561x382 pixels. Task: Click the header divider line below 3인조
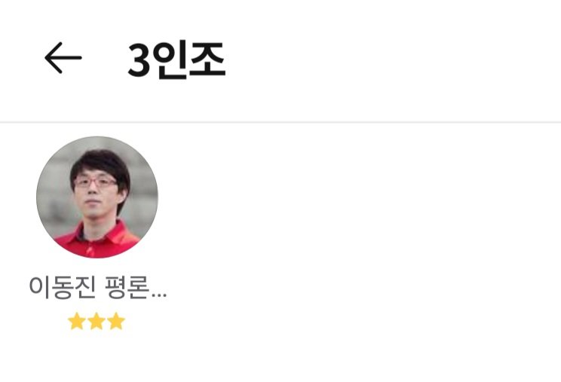(280, 122)
